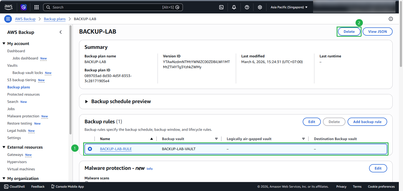
Task: Collapse the AWS Backup side navigation
Action: (61, 32)
